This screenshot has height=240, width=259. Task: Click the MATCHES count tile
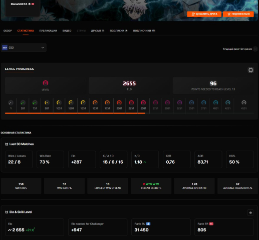pyautogui.click(x=21, y=186)
